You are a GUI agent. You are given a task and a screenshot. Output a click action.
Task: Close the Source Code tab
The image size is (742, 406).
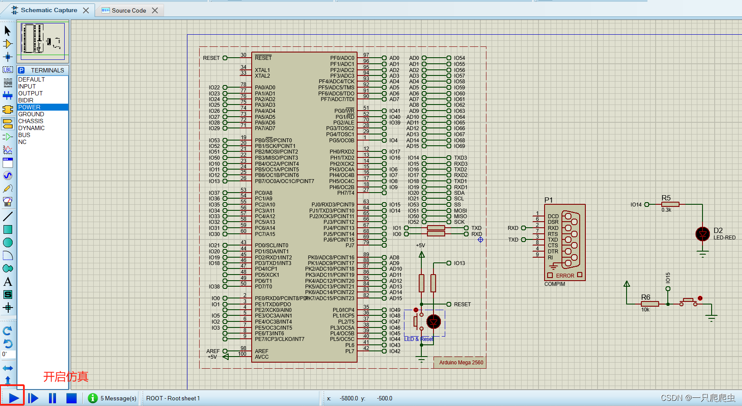(x=155, y=10)
